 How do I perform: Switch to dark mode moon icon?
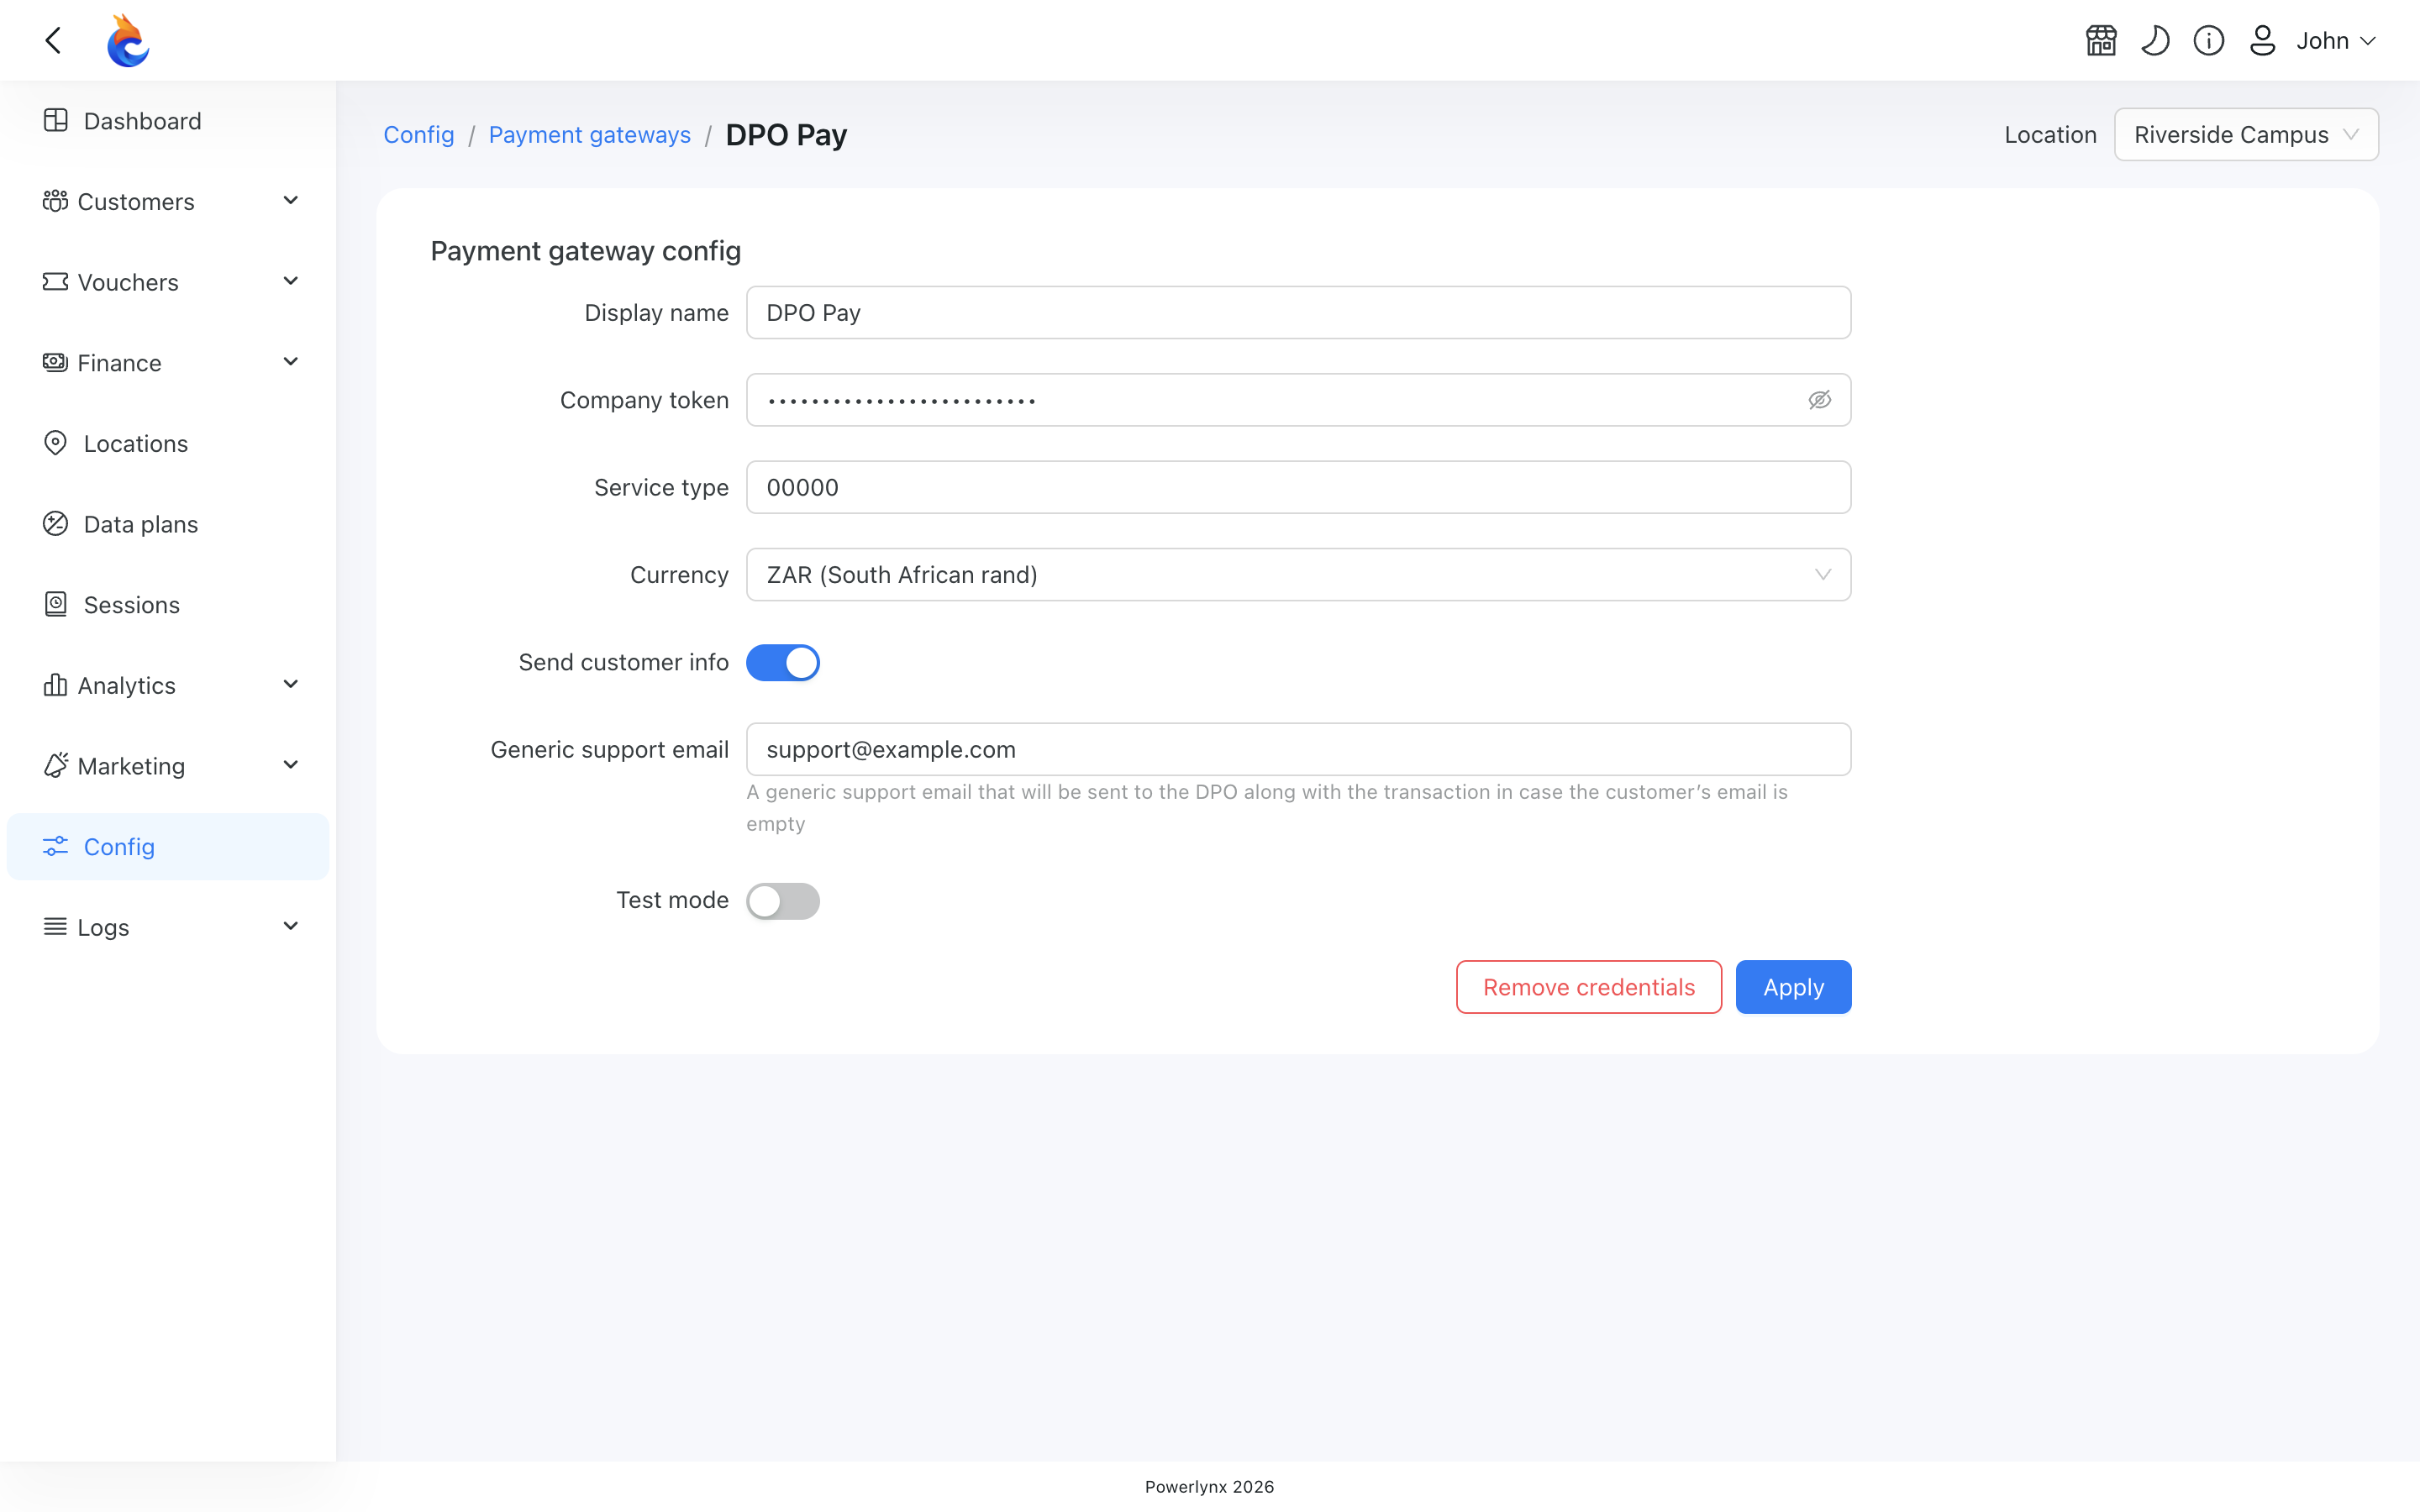point(2155,41)
